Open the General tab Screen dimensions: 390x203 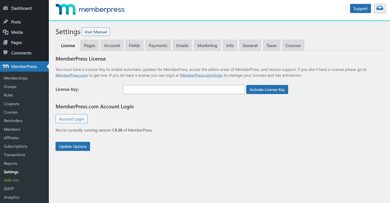(250, 45)
